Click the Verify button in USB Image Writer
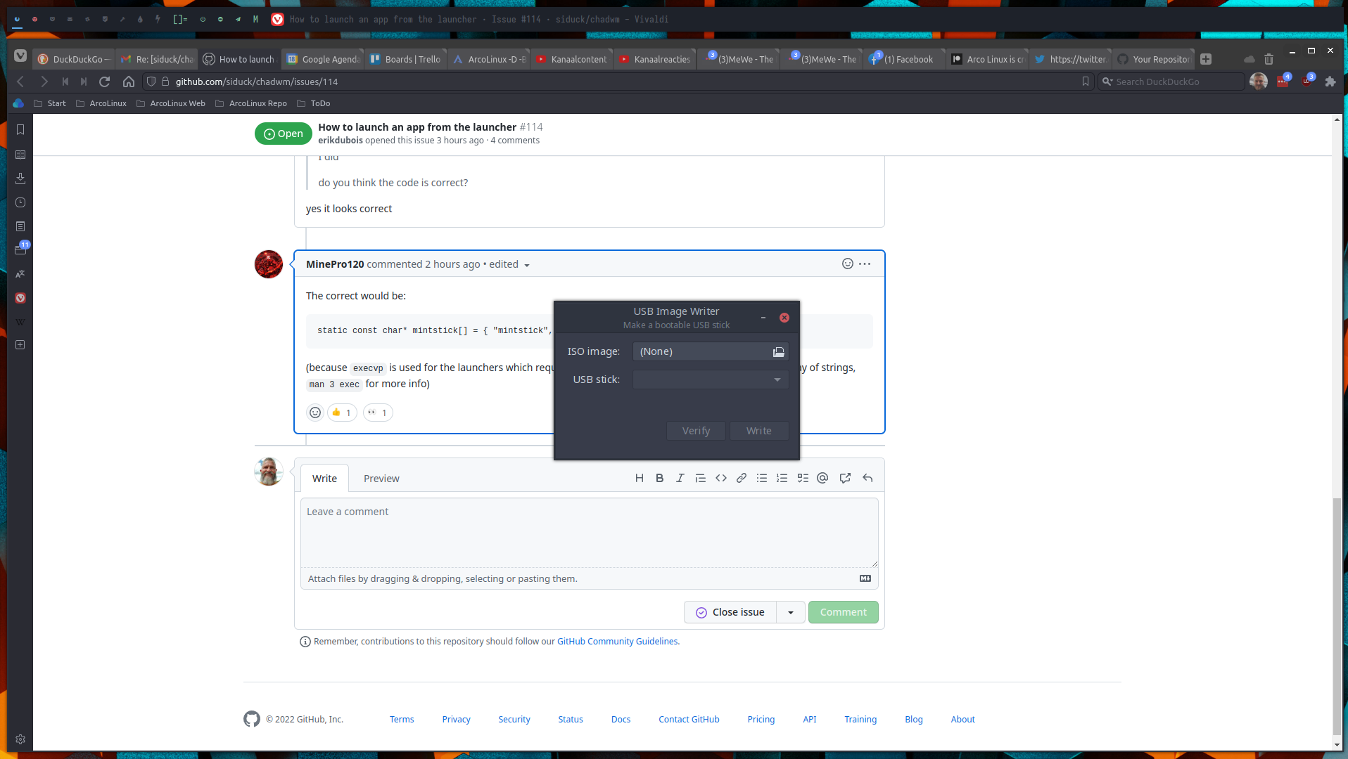Viewport: 1348px width, 759px height. [x=695, y=430]
